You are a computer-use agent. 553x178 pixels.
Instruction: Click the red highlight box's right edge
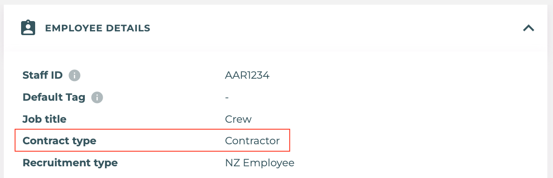coord(290,140)
